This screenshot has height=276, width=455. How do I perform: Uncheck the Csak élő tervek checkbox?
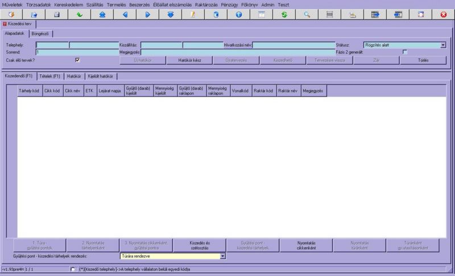77,60
